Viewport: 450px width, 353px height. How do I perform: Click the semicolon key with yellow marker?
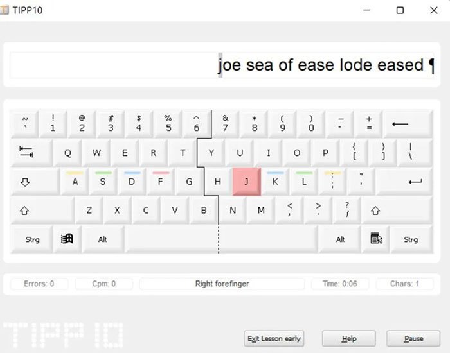click(x=332, y=182)
